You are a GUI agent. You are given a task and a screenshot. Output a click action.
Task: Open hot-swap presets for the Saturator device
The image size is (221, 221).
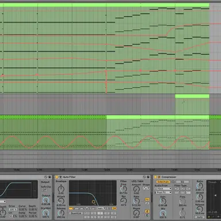coord(45,177)
